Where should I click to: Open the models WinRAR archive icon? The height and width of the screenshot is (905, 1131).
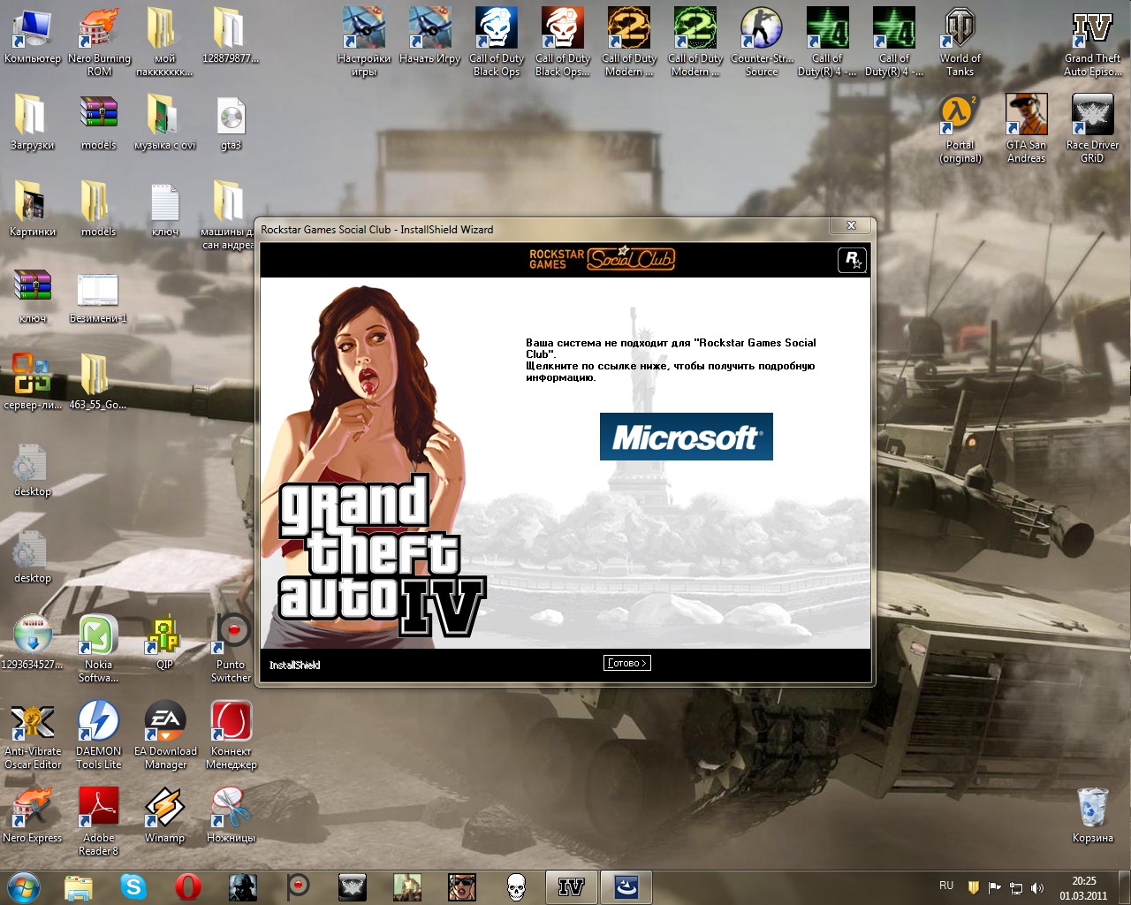99,124
